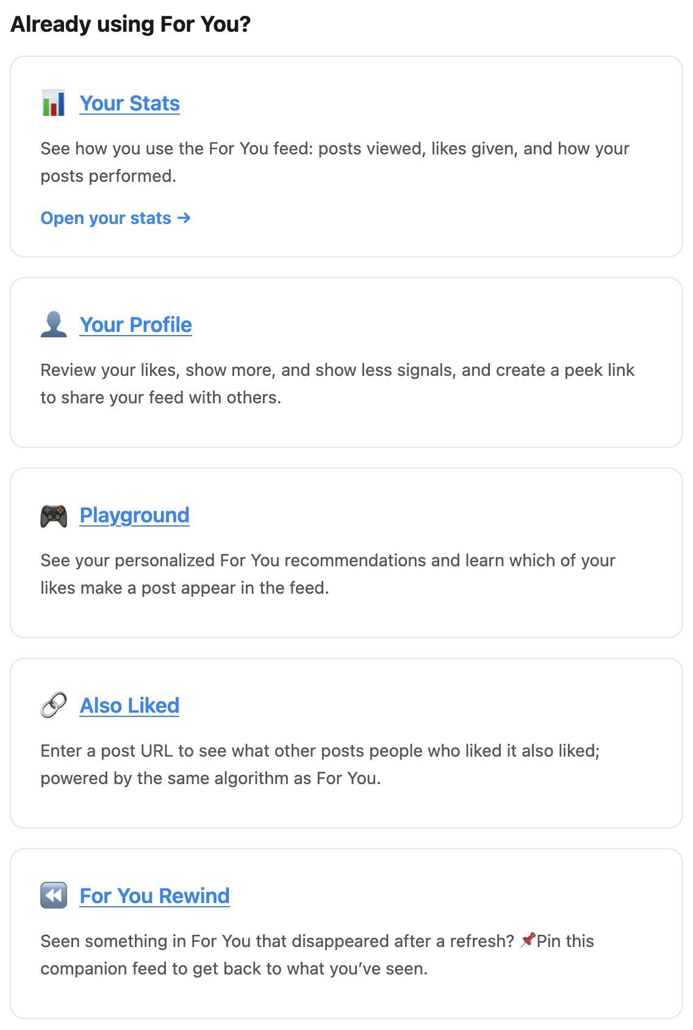Image resolution: width=693 pixels, height=1030 pixels.
Task: Click the For You Rewind description paragraph
Action: click(x=317, y=955)
